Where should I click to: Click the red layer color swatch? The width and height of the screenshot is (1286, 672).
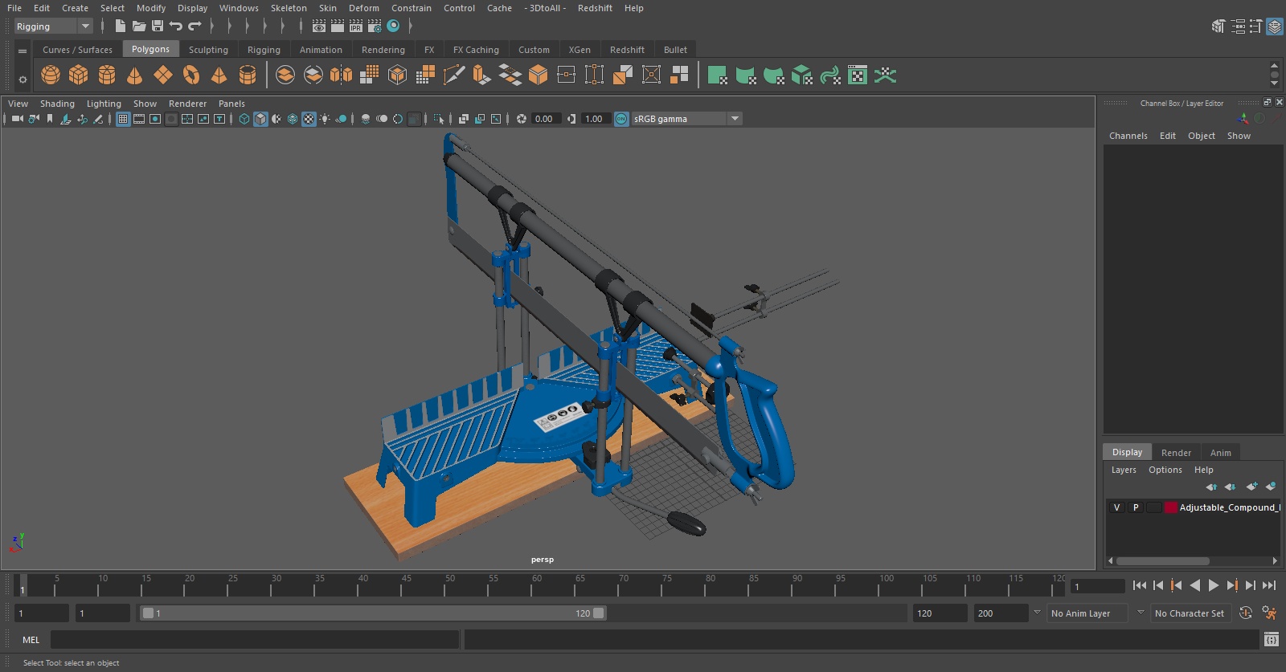[1171, 507]
